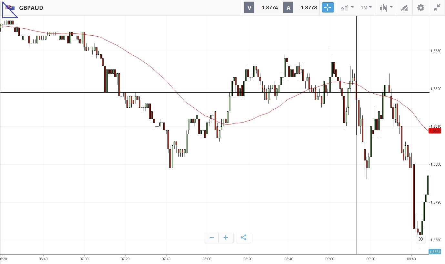Jump to latest candles double-arrow button

[421, 239]
